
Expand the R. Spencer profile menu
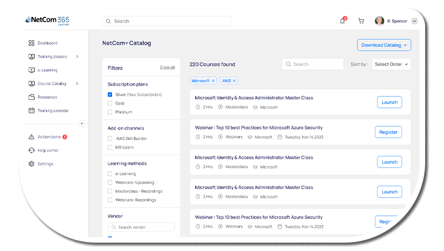pos(414,21)
